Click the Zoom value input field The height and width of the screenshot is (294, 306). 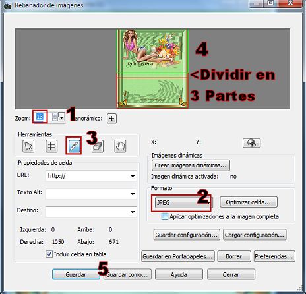(x=40, y=117)
